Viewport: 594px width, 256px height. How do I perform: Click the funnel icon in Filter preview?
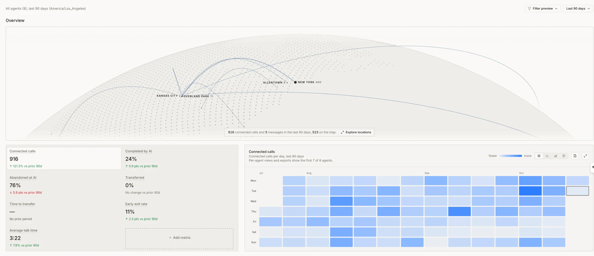pos(529,9)
